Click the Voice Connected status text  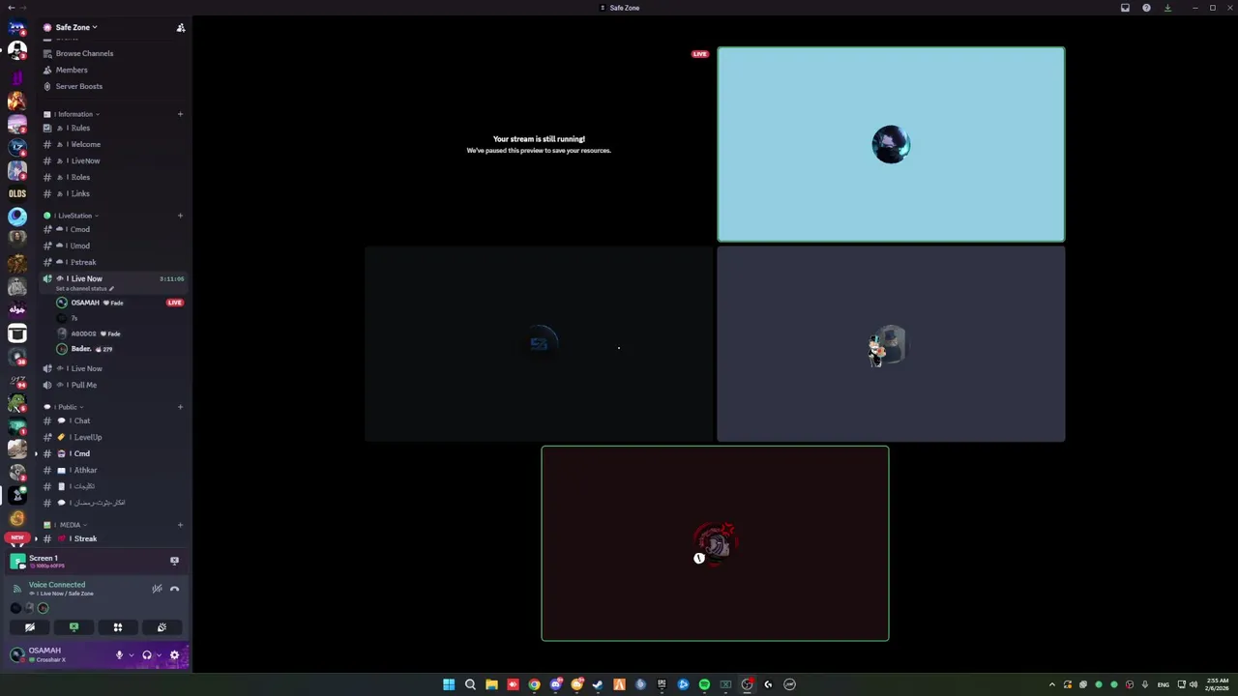(57, 585)
